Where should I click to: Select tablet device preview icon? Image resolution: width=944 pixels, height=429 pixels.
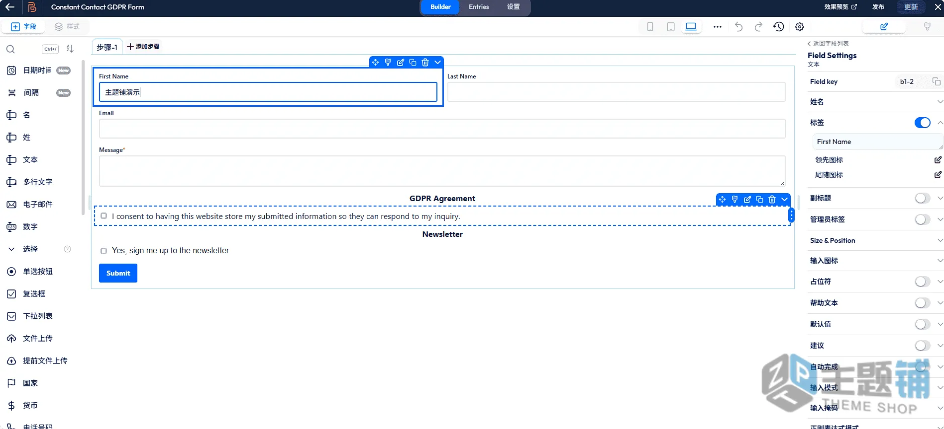pyautogui.click(x=671, y=27)
